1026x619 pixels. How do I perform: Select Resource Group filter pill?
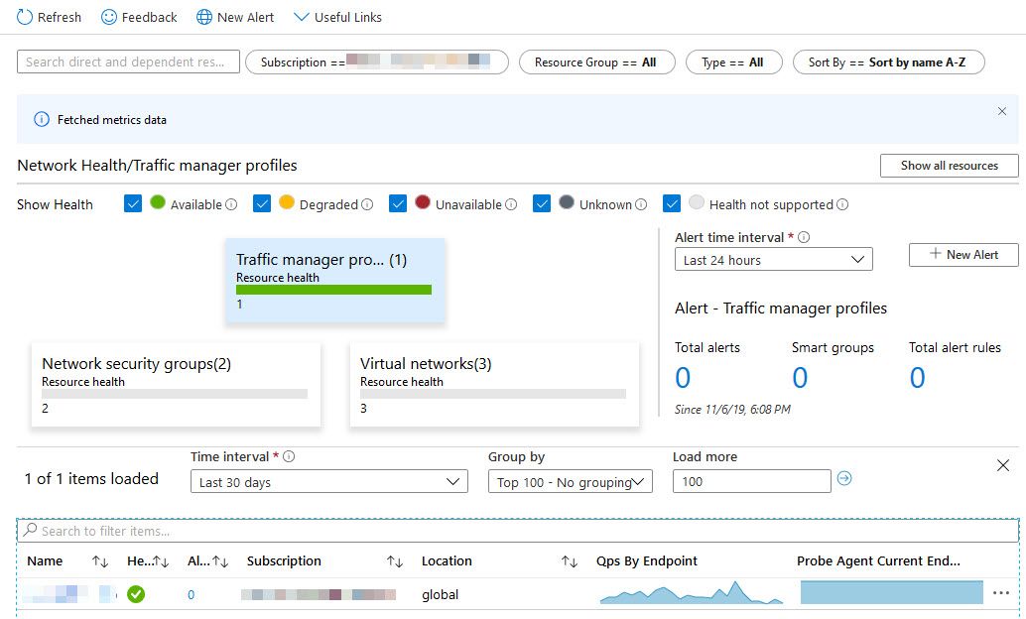click(x=596, y=62)
